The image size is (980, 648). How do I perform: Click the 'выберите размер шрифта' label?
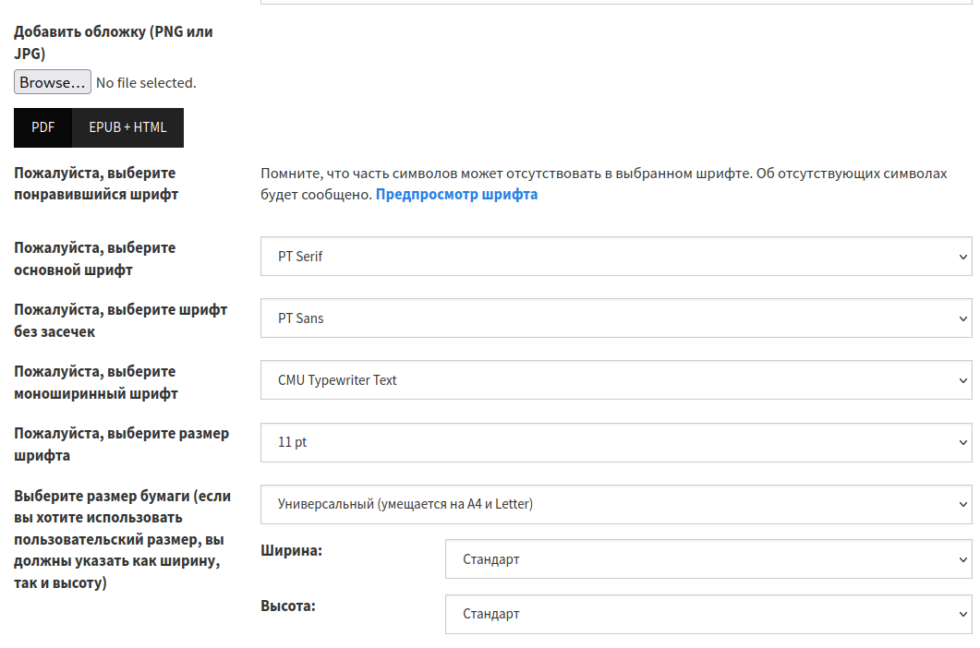pos(121,444)
